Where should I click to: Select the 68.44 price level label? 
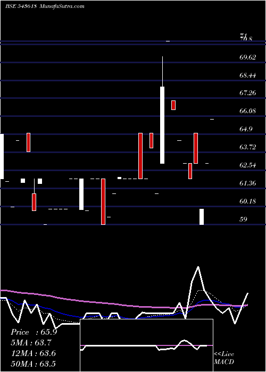point(248,75)
